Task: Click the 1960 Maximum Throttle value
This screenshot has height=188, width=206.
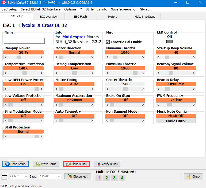Action: point(125,68)
